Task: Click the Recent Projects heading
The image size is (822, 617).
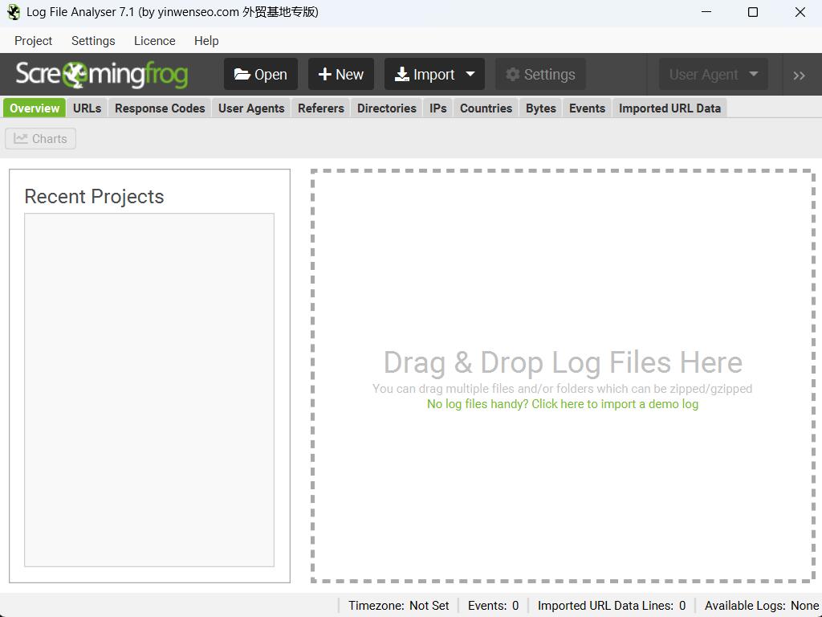Action: [x=95, y=196]
